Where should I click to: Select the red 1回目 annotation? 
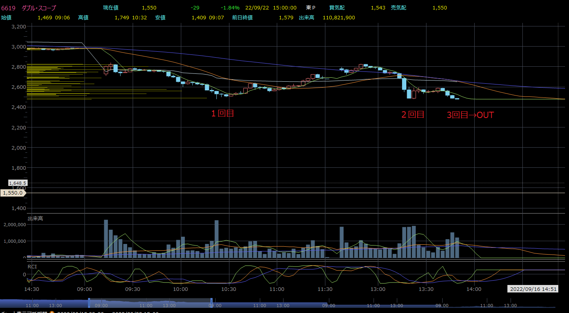(222, 114)
